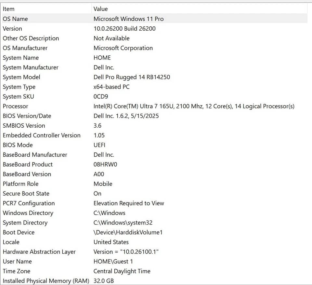
Task: Select the Windows Directory row label
Action: pos(28,213)
